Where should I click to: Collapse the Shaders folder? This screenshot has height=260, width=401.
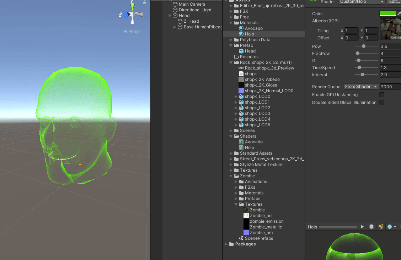[x=231, y=136]
